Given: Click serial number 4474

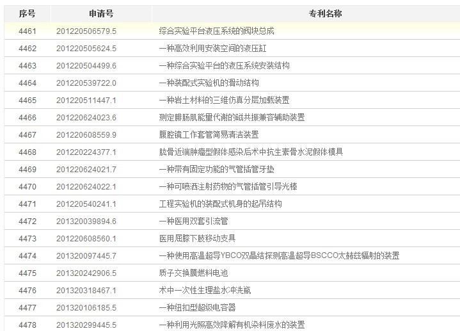Looking at the screenshot, I should coord(28,255).
